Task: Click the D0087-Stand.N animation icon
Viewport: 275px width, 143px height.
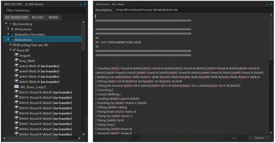Action: click(16, 124)
